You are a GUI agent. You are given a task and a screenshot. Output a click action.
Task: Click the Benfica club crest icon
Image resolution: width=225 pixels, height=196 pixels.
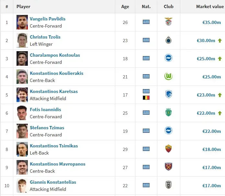tap(168, 22)
